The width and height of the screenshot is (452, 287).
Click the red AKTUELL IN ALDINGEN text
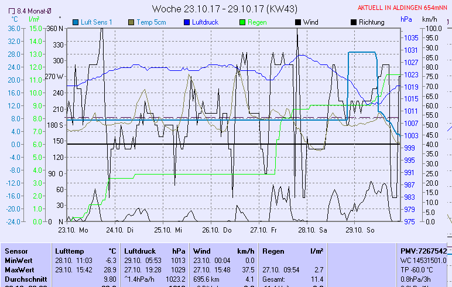pyautogui.click(x=403, y=8)
